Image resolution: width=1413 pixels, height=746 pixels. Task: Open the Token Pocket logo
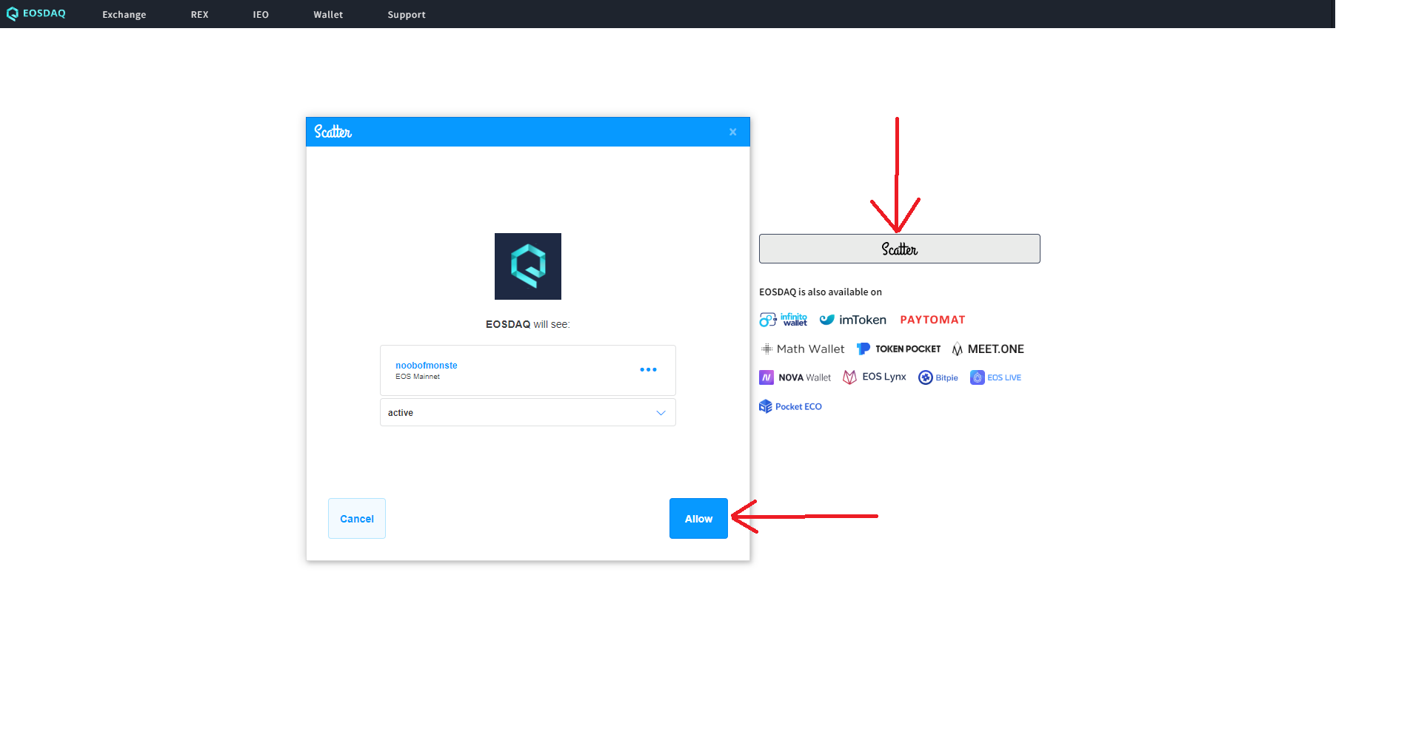point(898,349)
